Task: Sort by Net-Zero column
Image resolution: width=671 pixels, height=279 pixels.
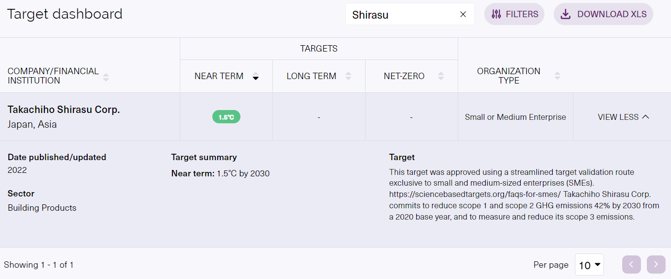Action: click(x=441, y=76)
